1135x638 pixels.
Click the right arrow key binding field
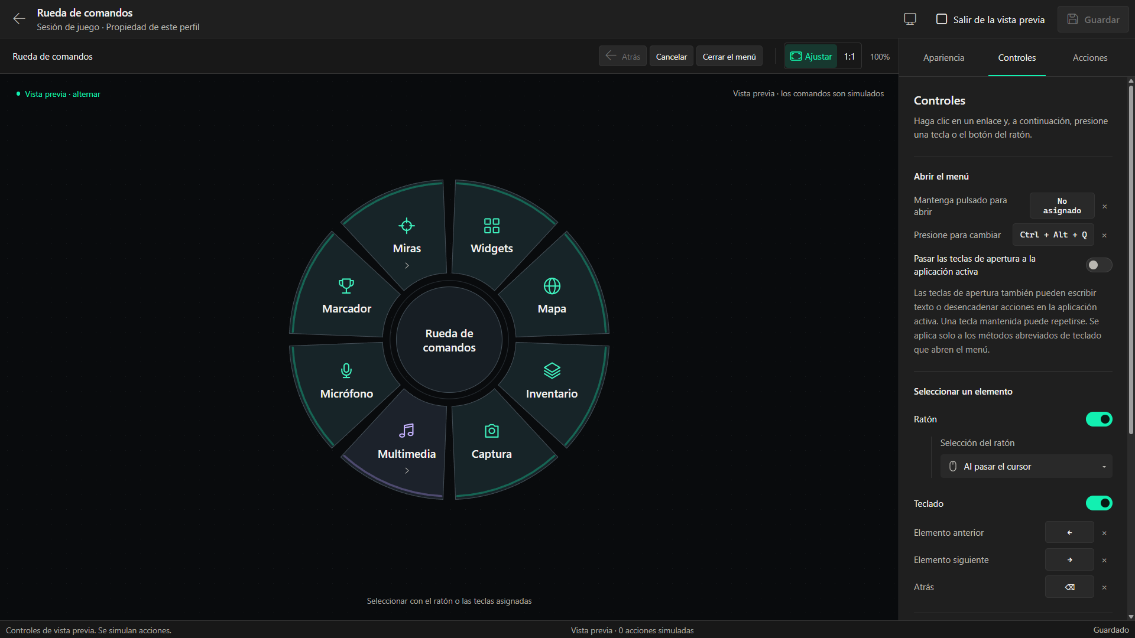pos(1069,560)
